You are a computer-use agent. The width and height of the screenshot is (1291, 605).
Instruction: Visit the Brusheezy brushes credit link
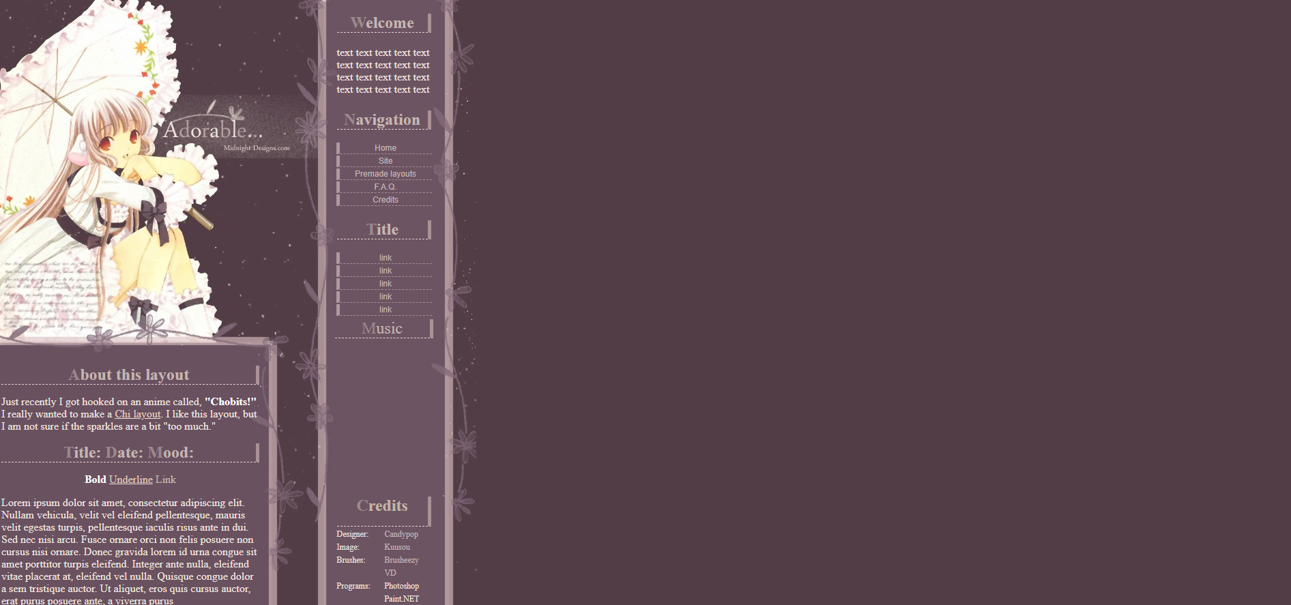(401, 560)
